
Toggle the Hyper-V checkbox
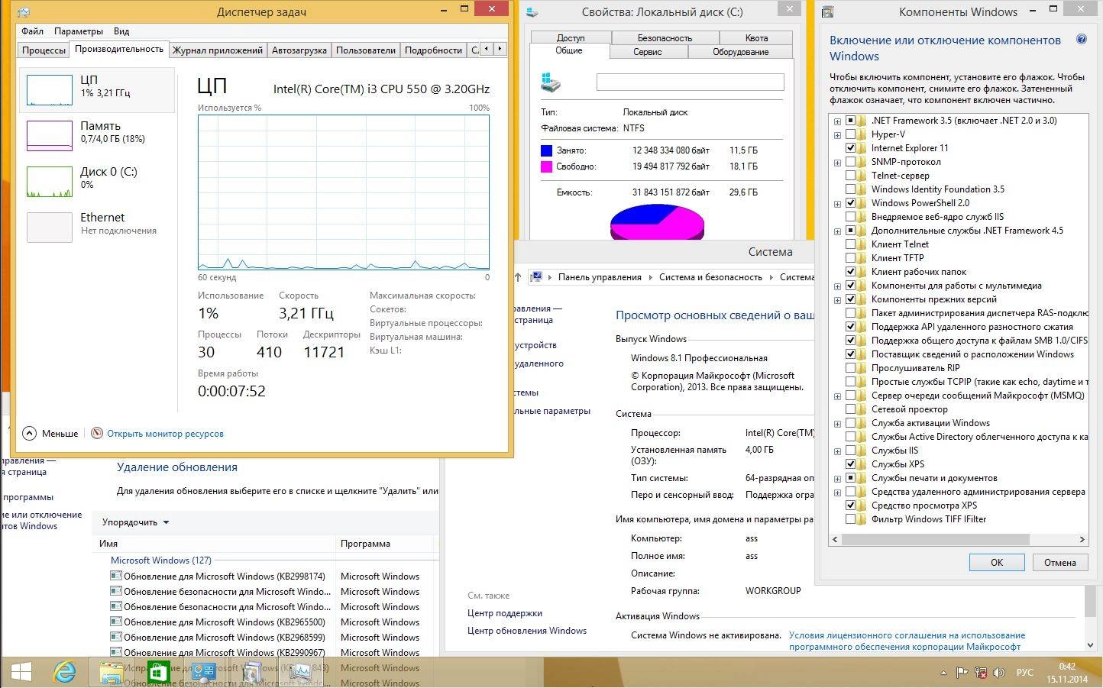[850, 134]
